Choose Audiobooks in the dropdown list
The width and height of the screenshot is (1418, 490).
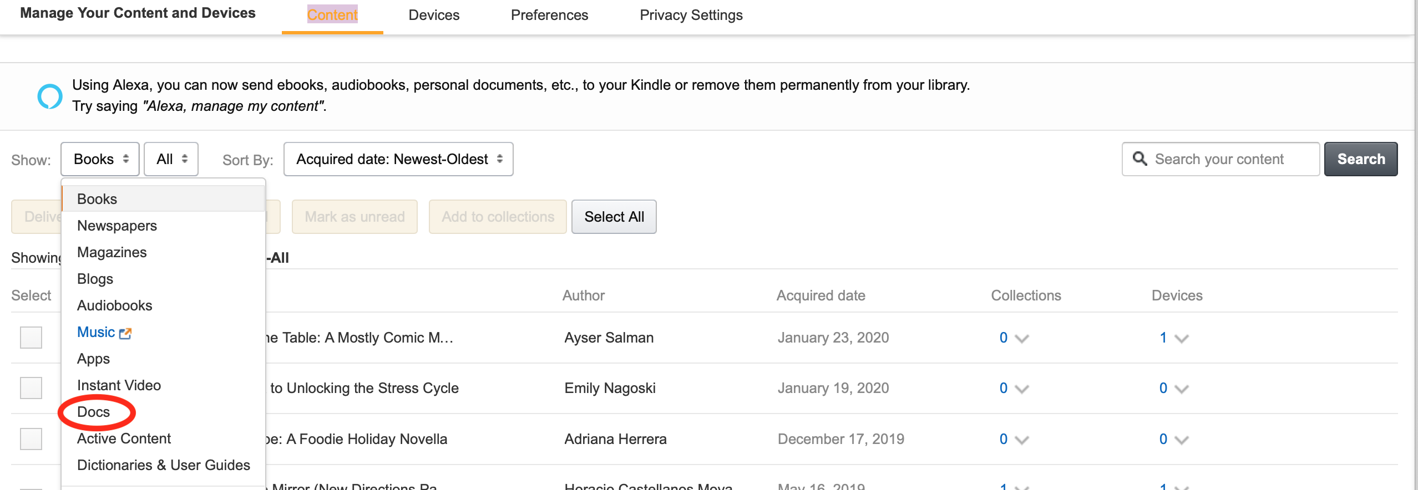114,305
